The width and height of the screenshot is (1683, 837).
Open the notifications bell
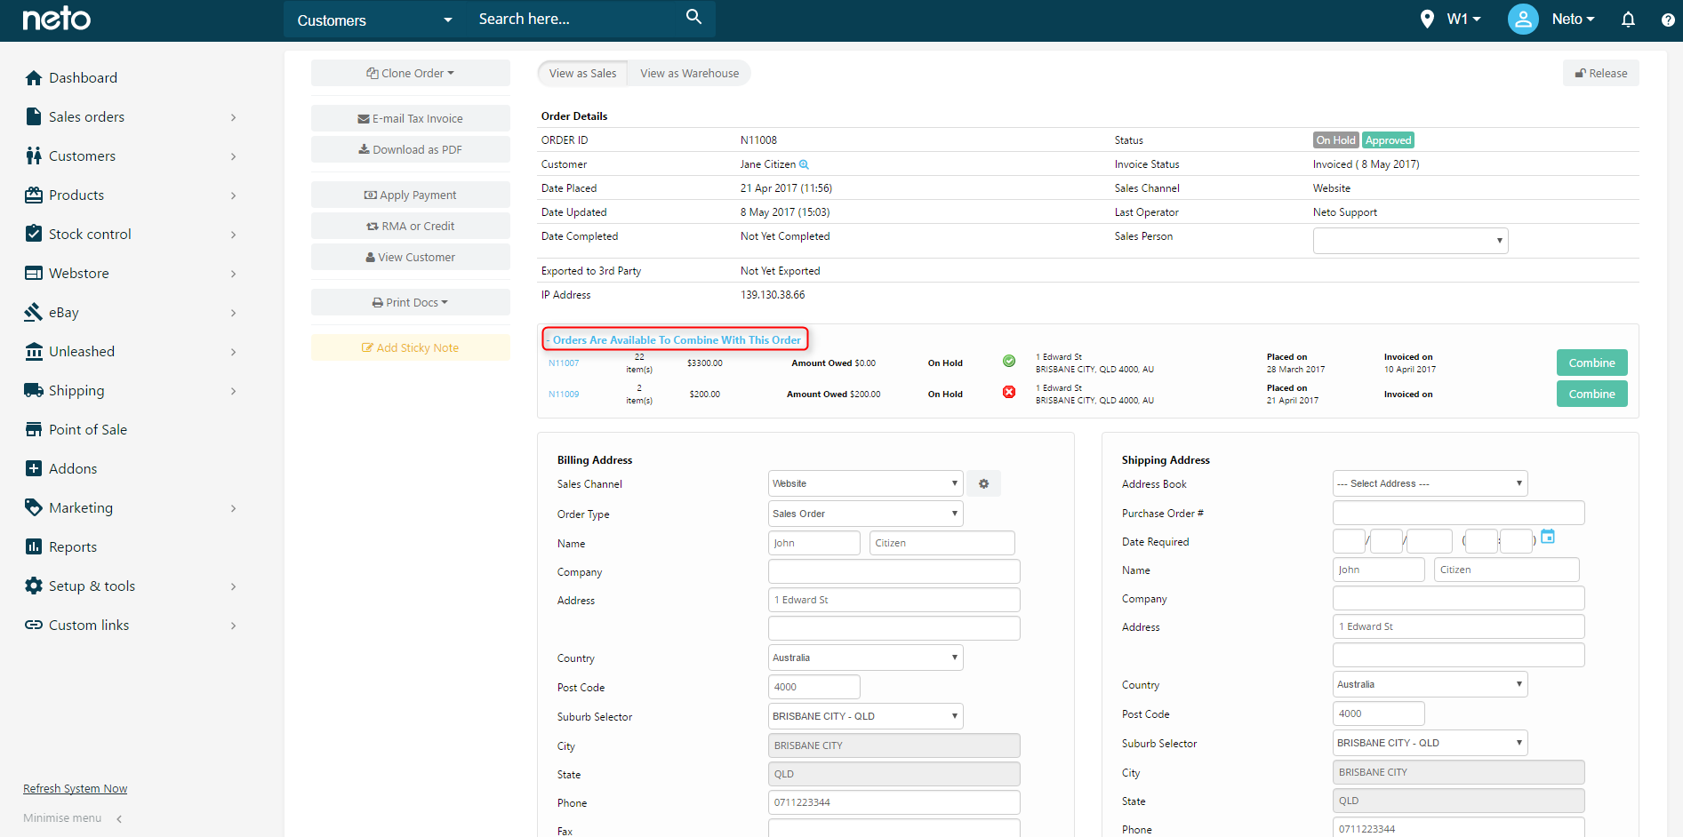[1628, 19]
